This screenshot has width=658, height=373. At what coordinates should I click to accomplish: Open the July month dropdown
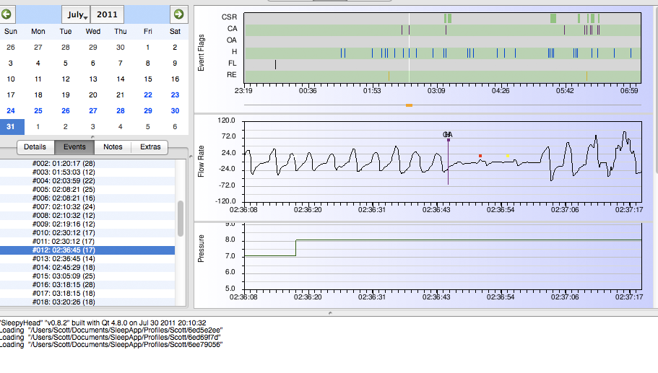pyautogui.click(x=76, y=14)
